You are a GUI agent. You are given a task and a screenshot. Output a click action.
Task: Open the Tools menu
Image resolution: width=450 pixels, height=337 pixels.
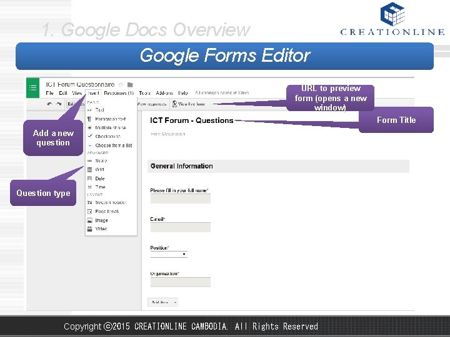(144, 93)
